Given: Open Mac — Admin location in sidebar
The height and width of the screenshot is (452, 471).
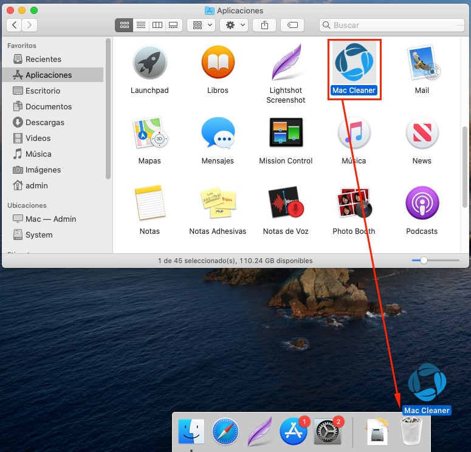Looking at the screenshot, I should pos(52,219).
